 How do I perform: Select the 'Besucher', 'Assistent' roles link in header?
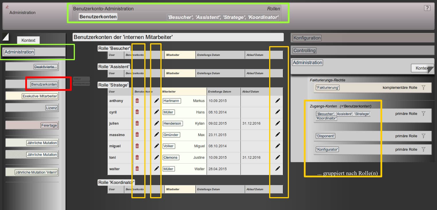click(x=223, y=17)
